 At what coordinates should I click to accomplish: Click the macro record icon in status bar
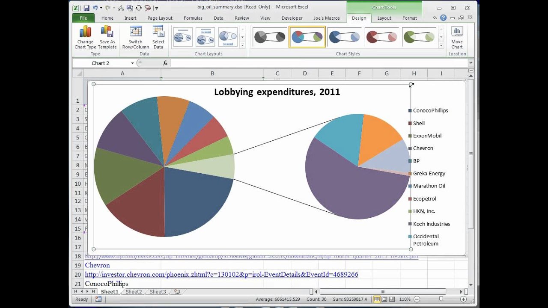[x=98, y=299]
